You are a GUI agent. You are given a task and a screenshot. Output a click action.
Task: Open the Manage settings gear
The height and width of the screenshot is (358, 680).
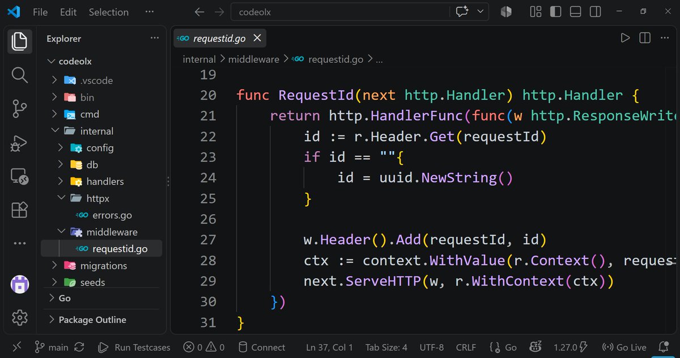[x=19, y=317]
